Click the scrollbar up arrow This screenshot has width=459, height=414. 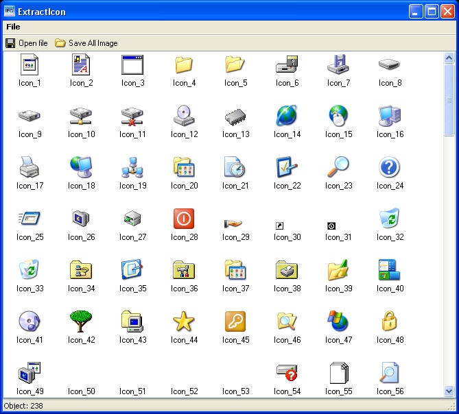coord(449,58)
